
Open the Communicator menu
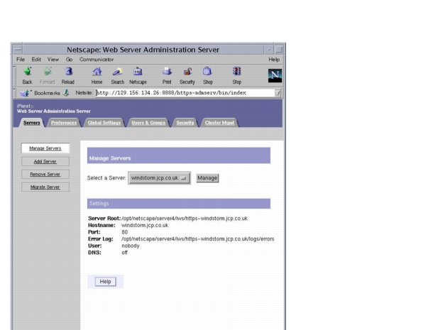coord(97,60)
